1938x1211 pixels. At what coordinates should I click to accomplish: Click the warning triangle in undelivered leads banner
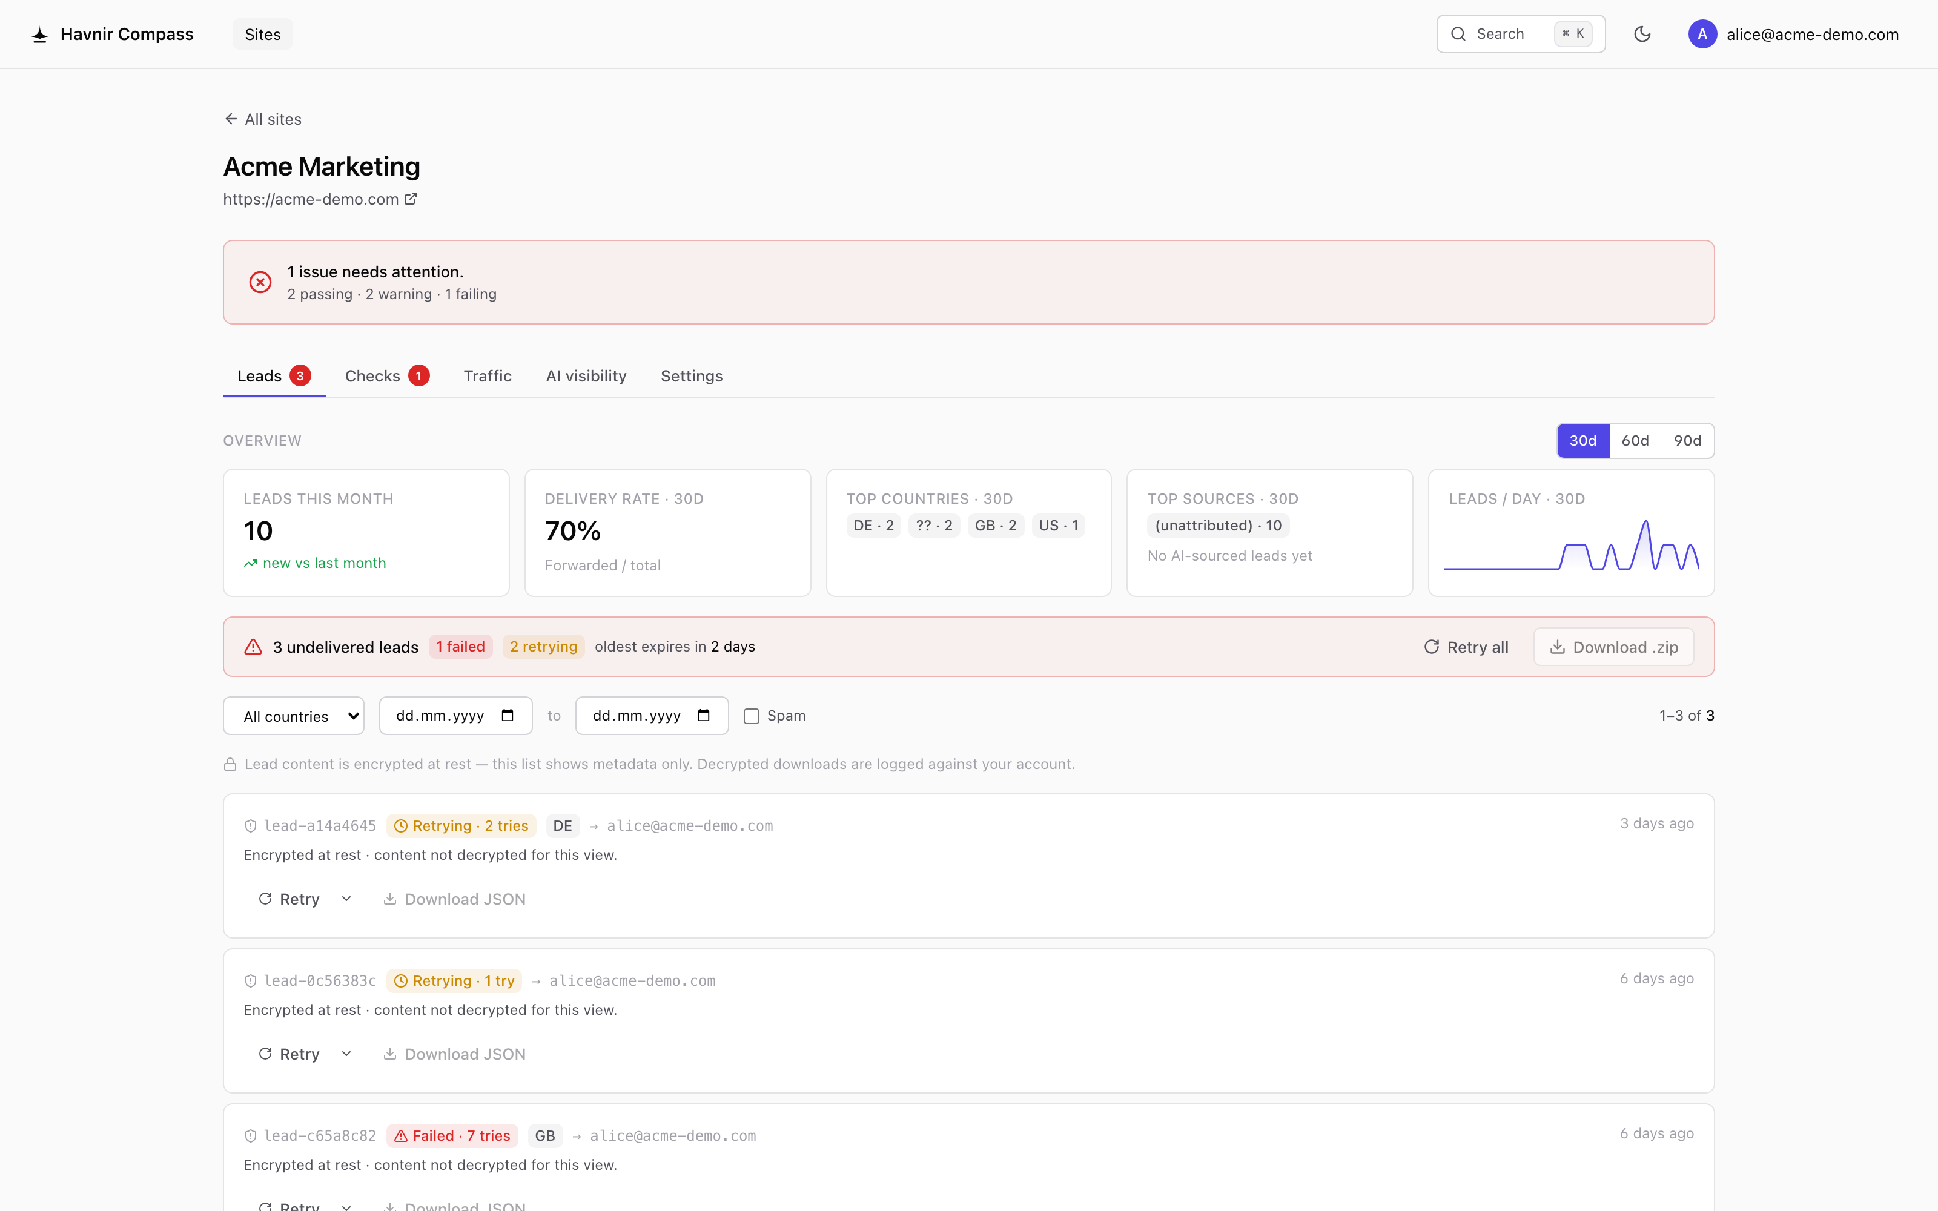(x=253, y=646)
